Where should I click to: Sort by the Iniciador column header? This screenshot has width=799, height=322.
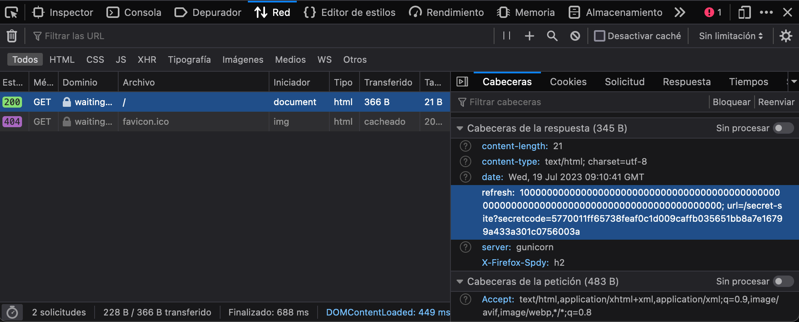point(299,82)
